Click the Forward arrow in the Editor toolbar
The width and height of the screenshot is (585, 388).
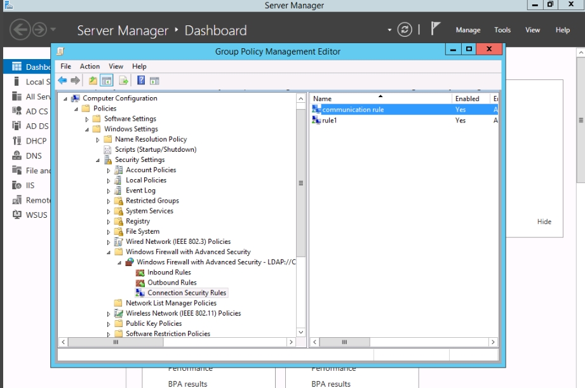76,80
